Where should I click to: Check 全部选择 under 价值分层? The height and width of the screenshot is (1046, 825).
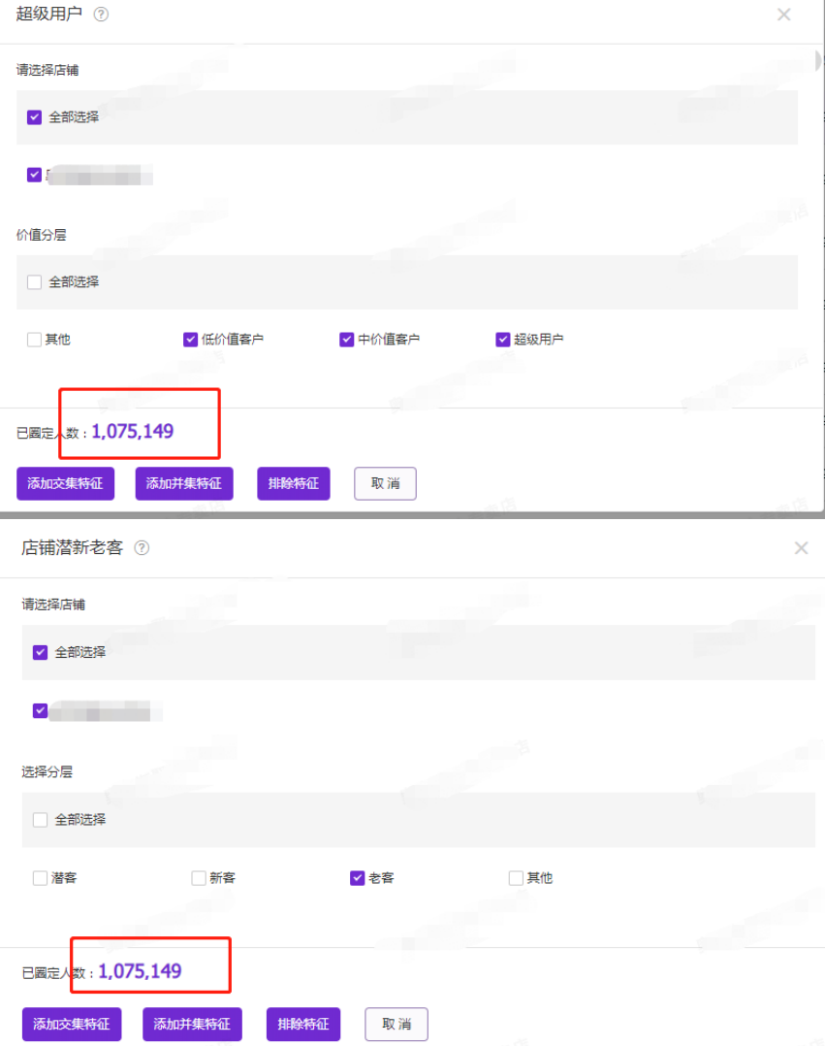point(35,282)
